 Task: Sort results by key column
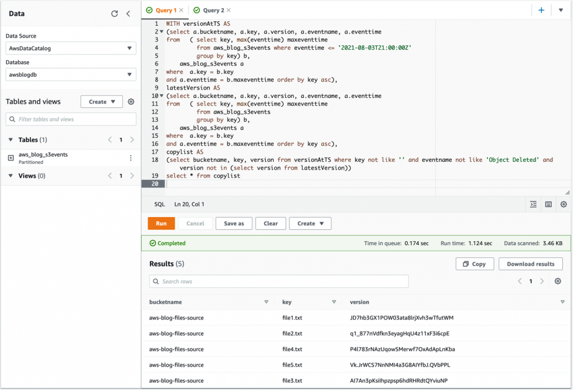tap(334, 302)
